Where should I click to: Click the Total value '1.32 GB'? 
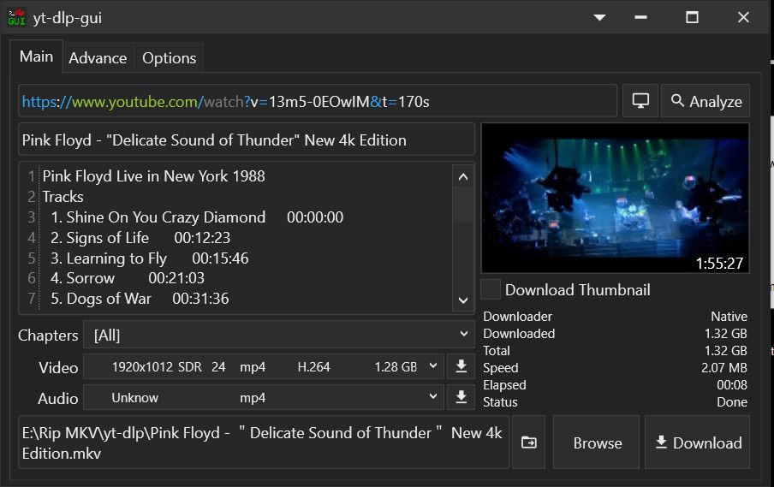click(x=725, y=351)
